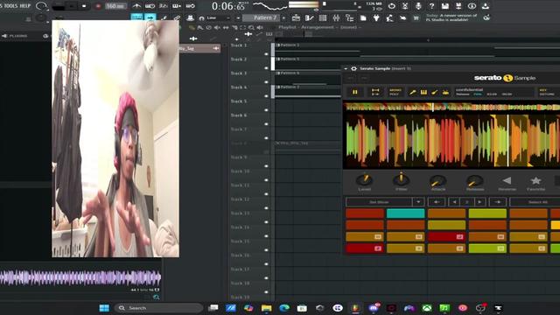Image resolution: width=560 pixels, height=315 pixels.
Task: Click the render export icon
Action: (x=458, y=6)
